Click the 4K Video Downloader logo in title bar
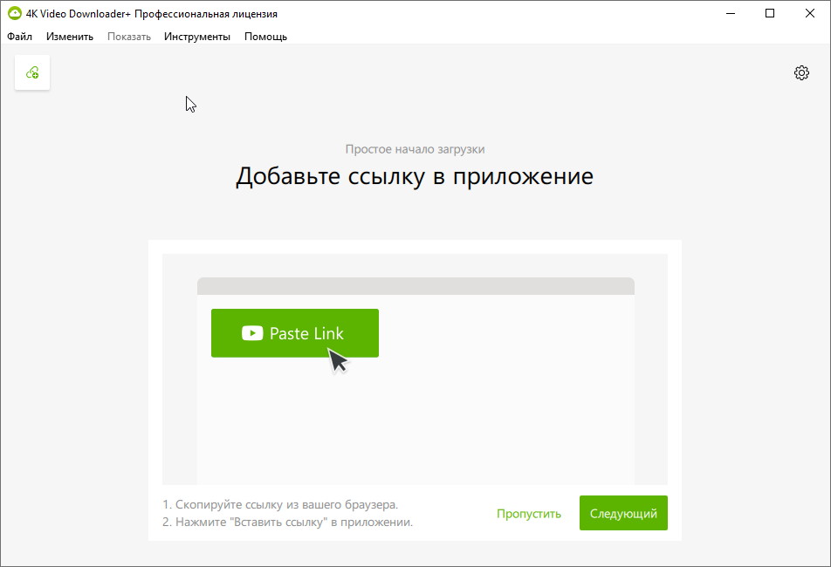This screenshot has height=567, width=831. click(14, 13)
